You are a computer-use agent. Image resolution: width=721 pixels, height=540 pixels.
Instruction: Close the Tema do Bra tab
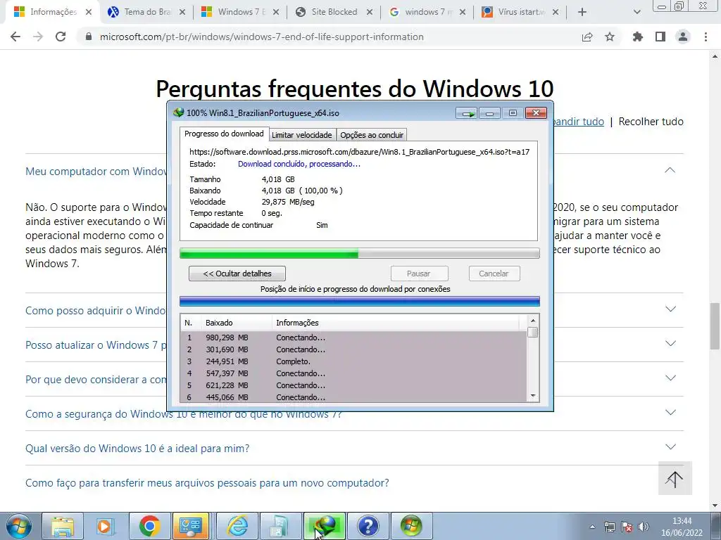[x=182, y=12]
